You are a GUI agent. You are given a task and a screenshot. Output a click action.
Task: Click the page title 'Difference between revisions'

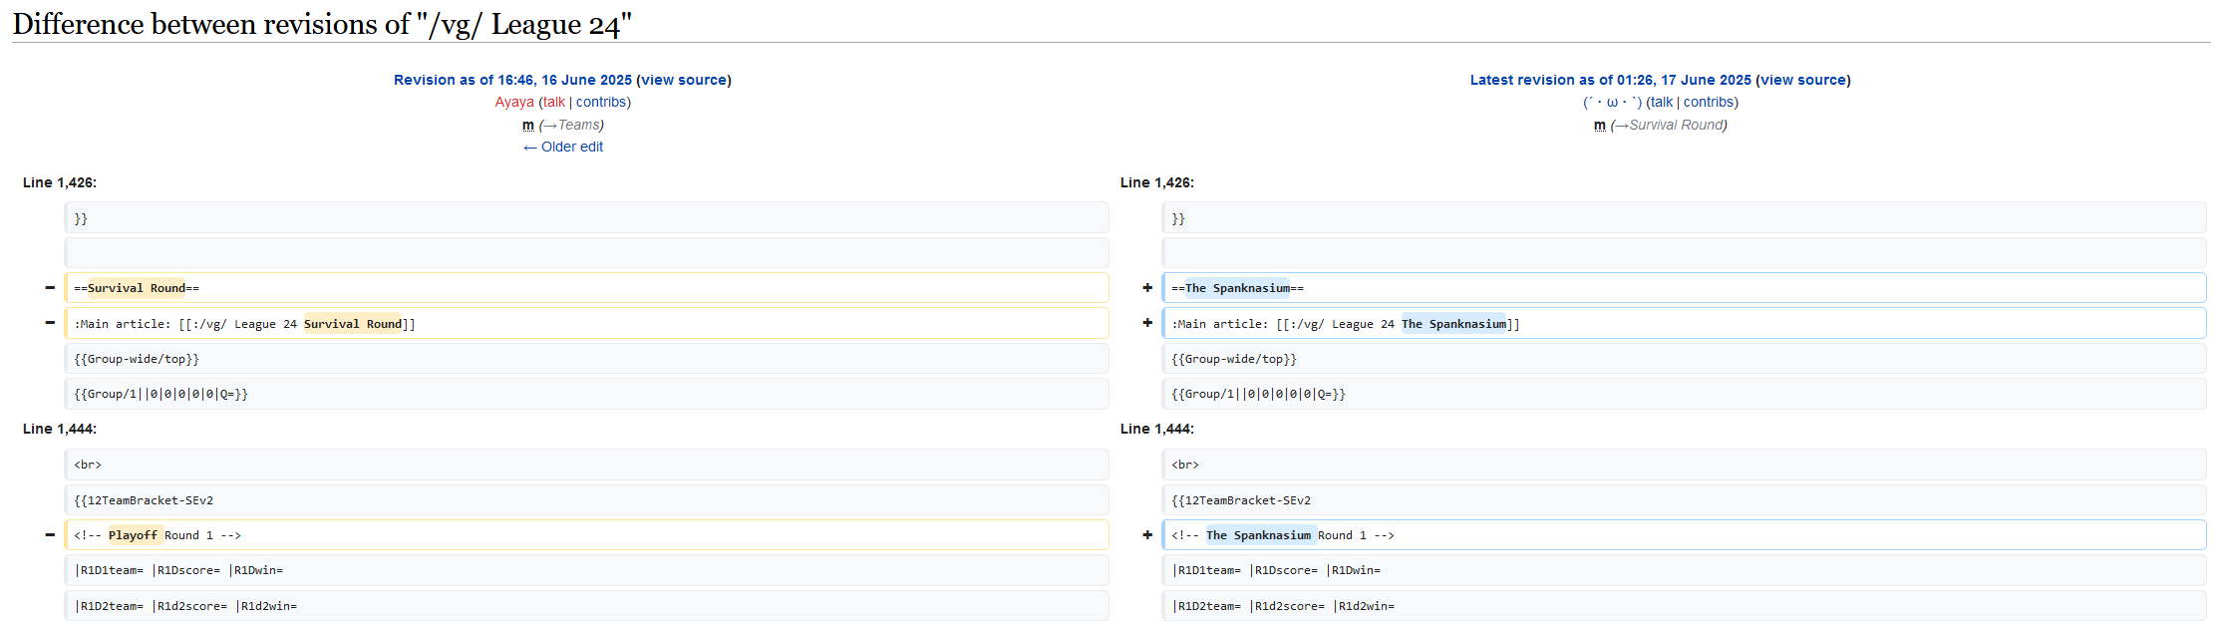pyautogui.click(x=322, y=24)
